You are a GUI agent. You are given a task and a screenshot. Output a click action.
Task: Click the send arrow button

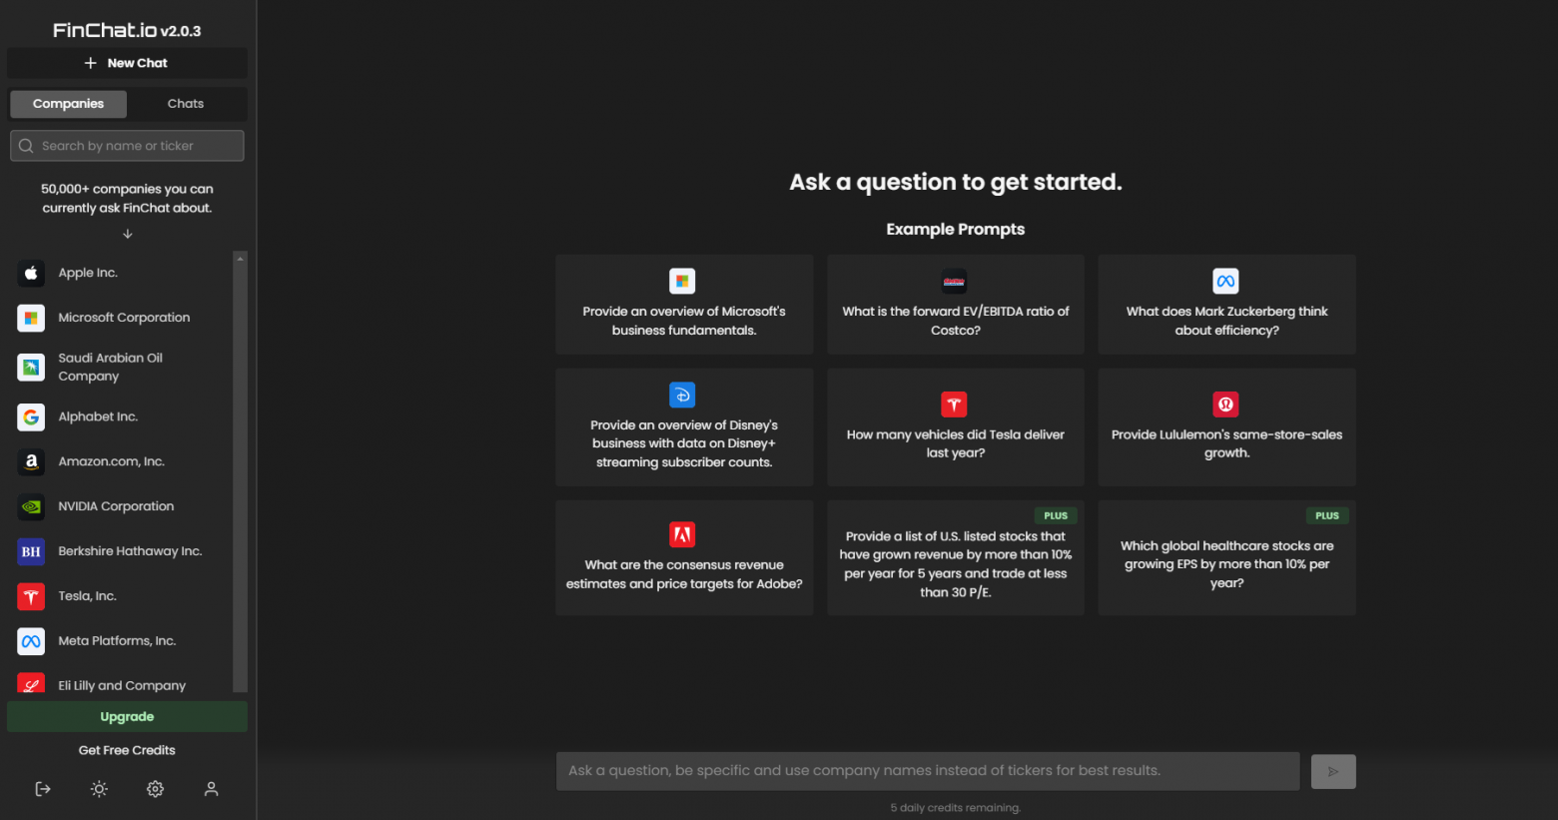pos(1332,771)
